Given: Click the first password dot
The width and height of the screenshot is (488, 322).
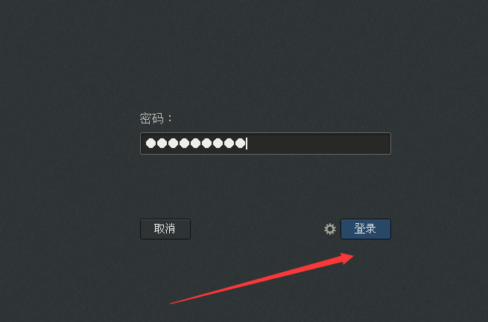Looking at the screenshot, I should pyautogui.click(x=151, y=143).
